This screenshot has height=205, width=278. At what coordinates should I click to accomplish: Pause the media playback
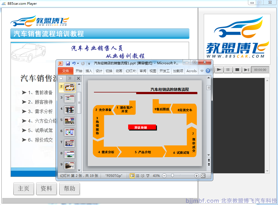tap(228, 70)
